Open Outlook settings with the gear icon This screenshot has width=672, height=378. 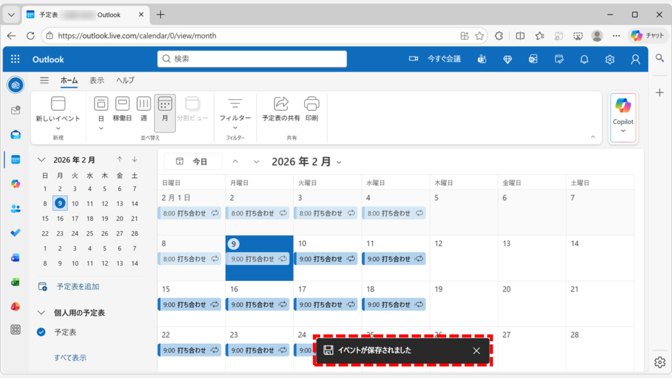[610, 59]
